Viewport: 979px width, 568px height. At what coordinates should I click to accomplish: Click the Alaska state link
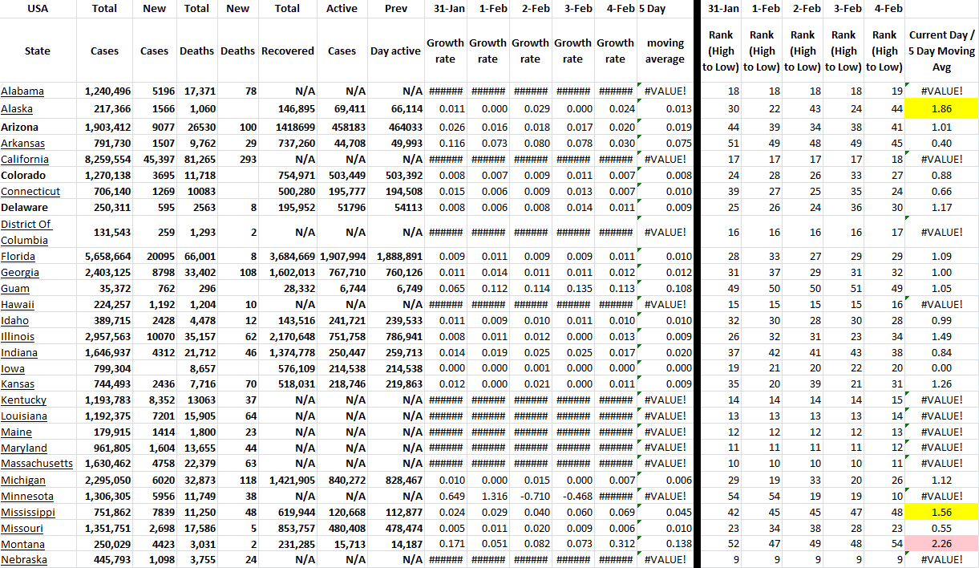17,108
